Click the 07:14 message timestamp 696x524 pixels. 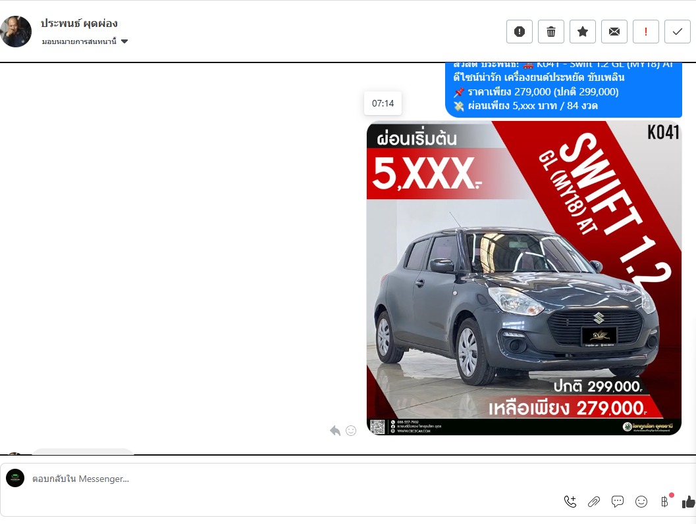pyautogui.click(x=383, y=103)
